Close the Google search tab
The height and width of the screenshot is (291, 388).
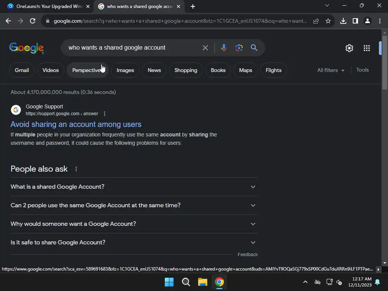pyautogui.click(x=178, y=6)
